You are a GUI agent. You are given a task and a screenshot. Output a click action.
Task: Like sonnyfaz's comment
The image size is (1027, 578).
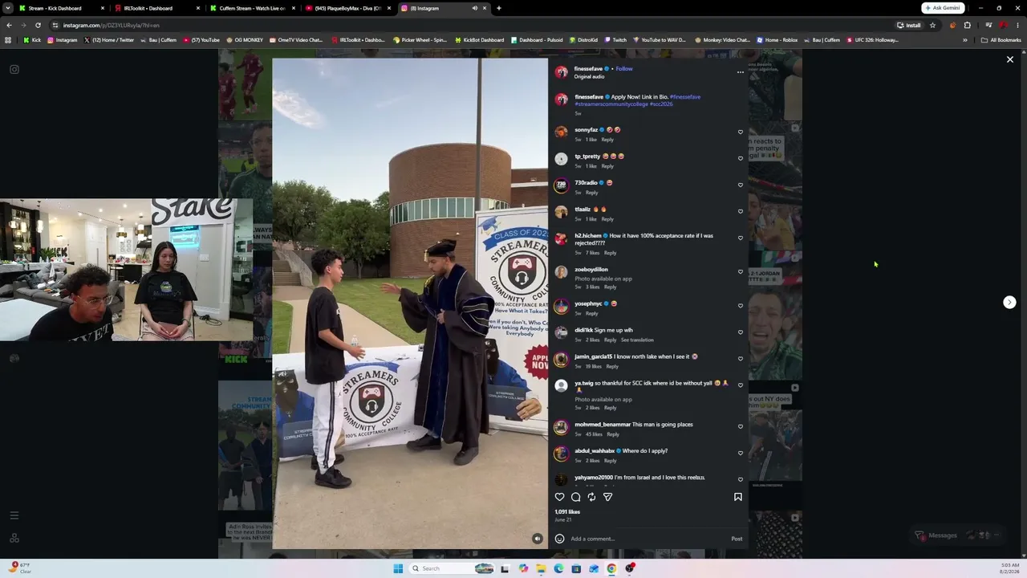pos(741,132)
